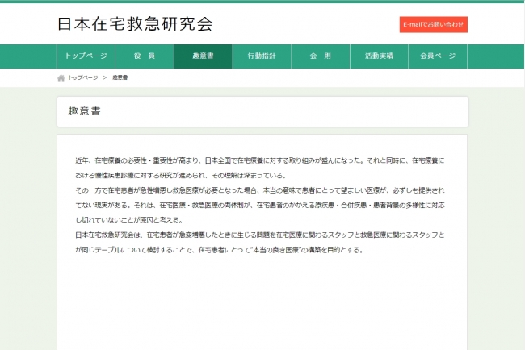Image resolution: width=525 pixels, height=350 pixels.
Task: Click the line starting し切れていないことが
Action: (129, 220)
